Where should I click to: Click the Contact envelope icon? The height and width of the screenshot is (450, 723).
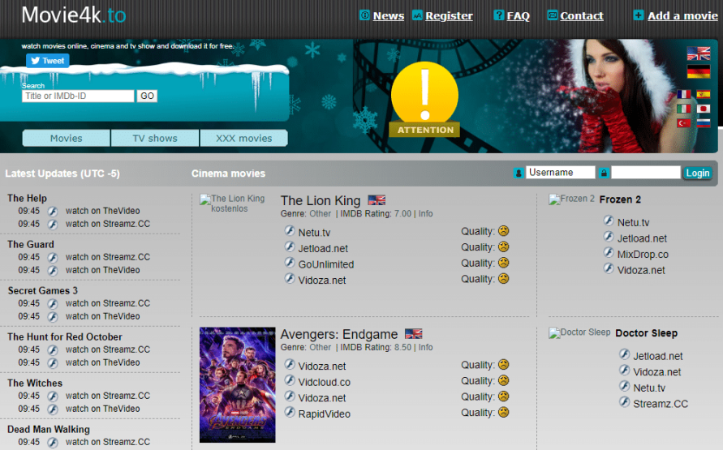point(552,15)
